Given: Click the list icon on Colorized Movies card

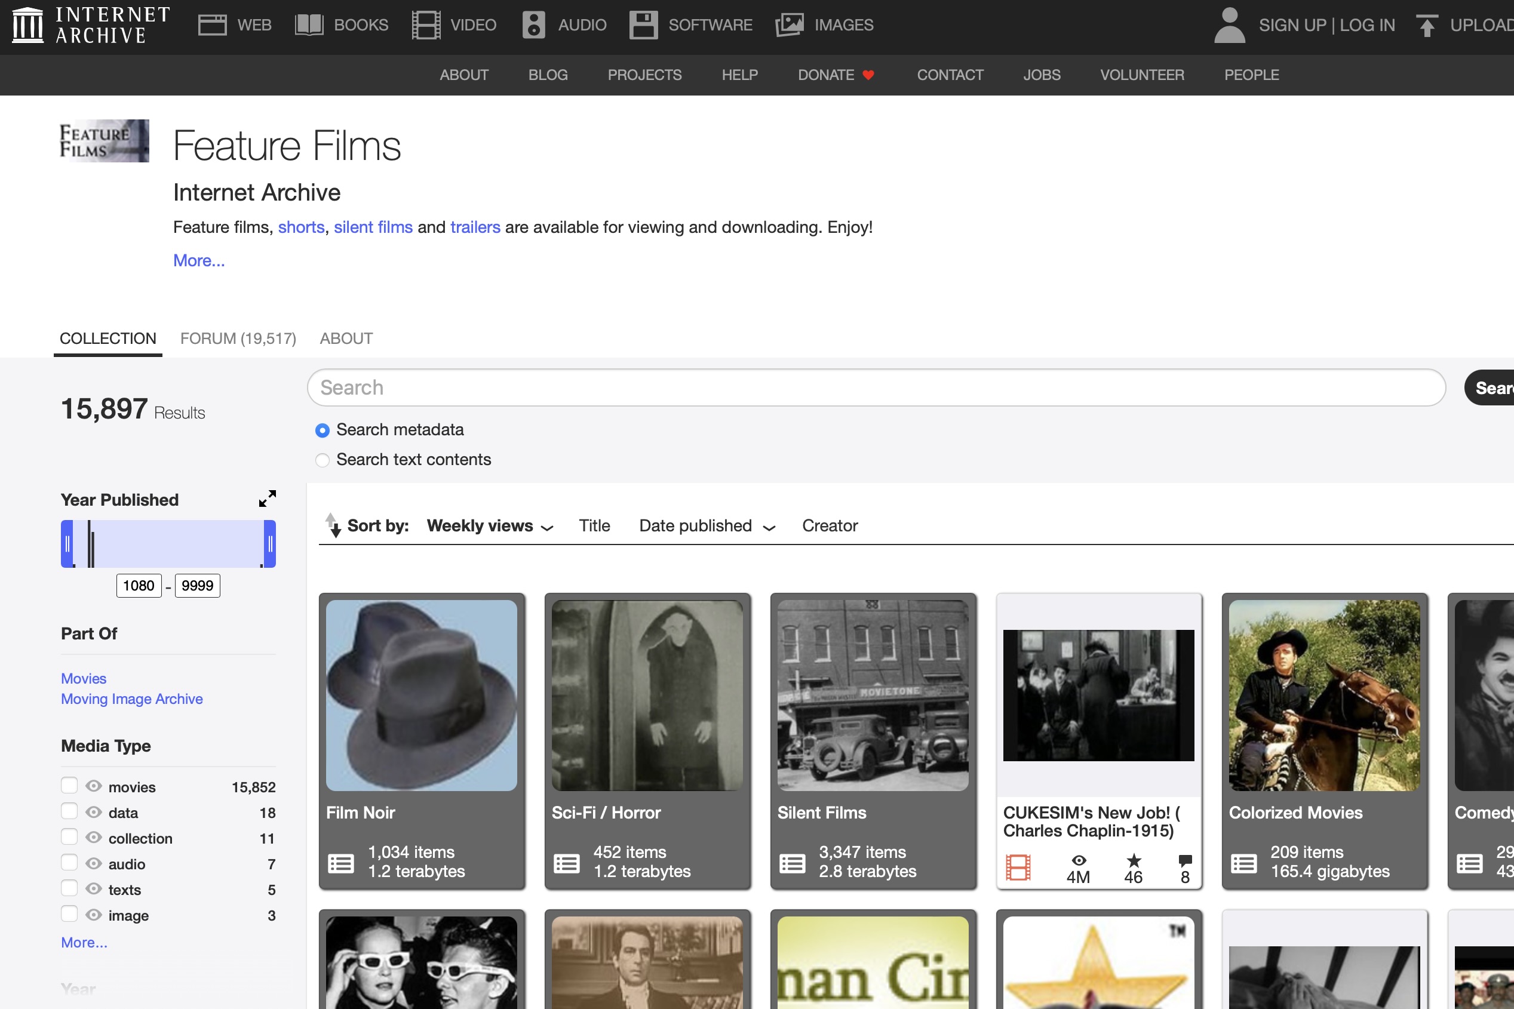Looking at the screenshot, I should [x=1243, y=863].
